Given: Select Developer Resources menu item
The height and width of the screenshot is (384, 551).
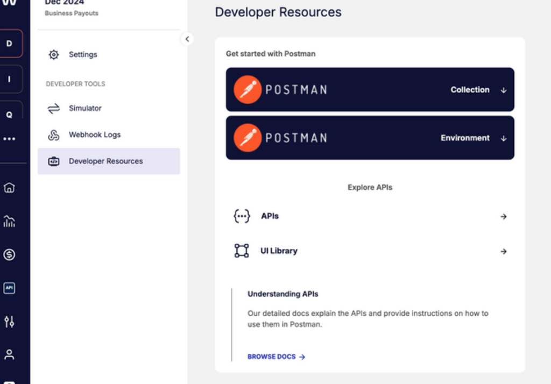Looking at the screenshot, I should click(x=105, y=161).
